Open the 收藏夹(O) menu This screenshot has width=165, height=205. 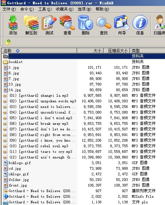click(65, 9)
